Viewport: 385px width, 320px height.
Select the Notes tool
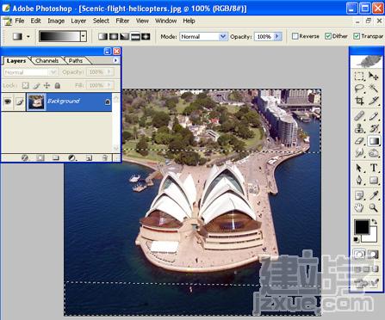pyautogui.click(x=359, y=195)
